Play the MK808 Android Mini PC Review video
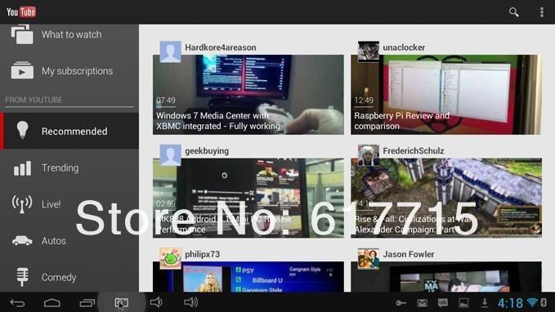The width and height of the screenshot is (555, 312). pos(248,198)
